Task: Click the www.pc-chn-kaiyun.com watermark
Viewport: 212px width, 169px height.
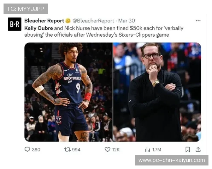Action: 172,160
